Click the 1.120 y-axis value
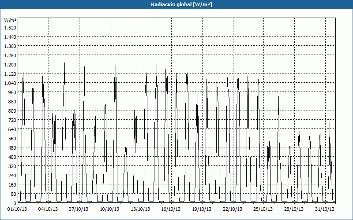Viewport: 353px width, 220px height. tap(10, 73)
